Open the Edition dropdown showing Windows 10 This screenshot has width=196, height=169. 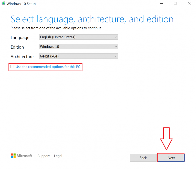pos(79,47)
